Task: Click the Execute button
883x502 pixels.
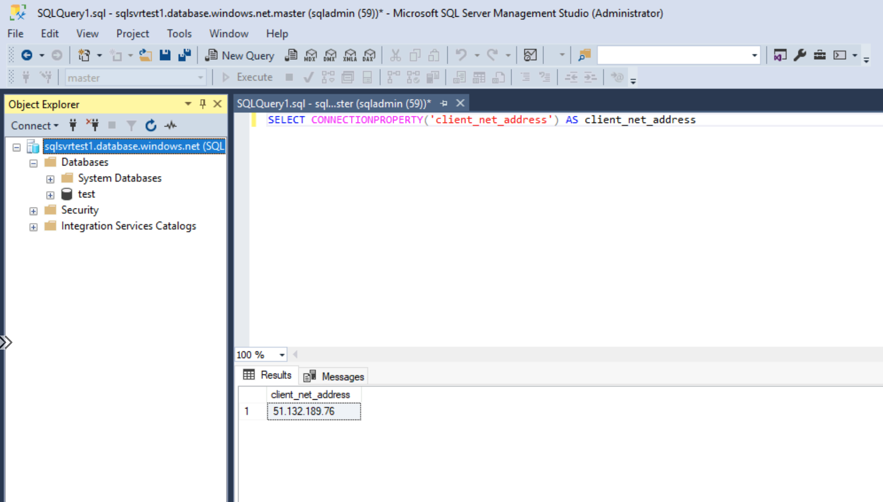Action: coord(248,77)
